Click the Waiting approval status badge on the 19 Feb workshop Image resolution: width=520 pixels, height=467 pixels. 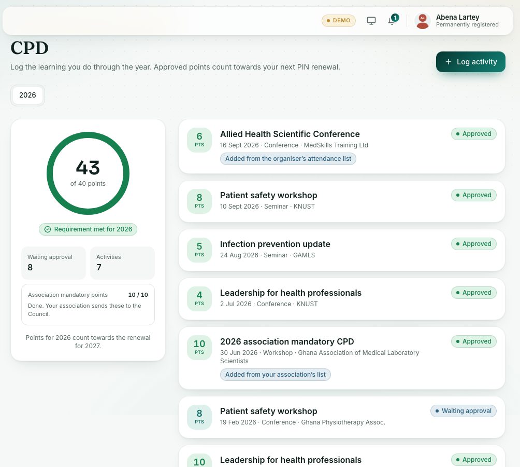pyautogui.click(x=464, y=411)
